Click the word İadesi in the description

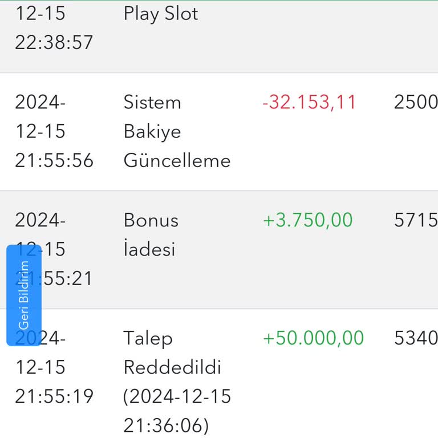pos(149,250)
